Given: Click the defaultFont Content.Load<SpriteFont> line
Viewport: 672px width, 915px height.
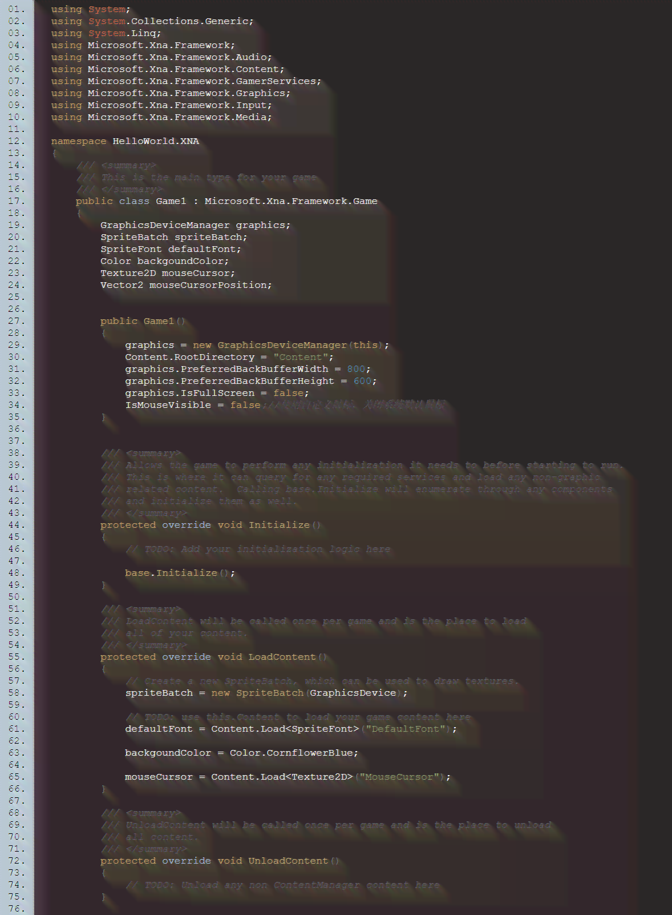Looking at the screenshot, I should click(291, 729).
